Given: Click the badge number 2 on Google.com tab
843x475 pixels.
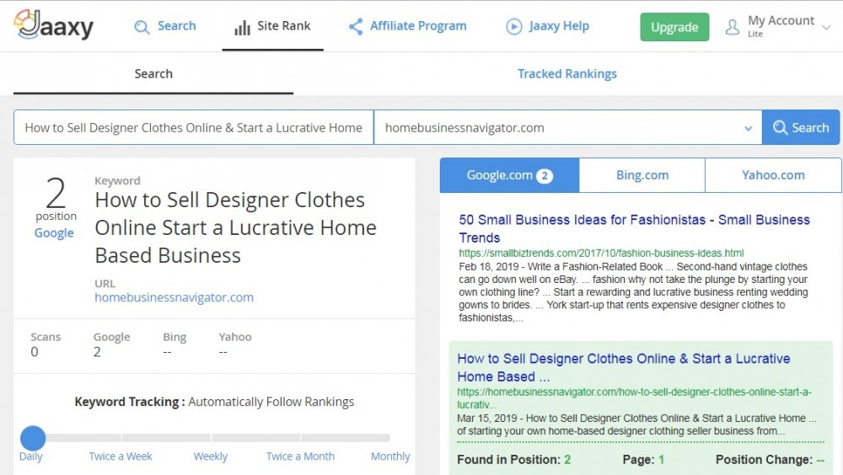Looking at the screenshot, I should point(545,176).
